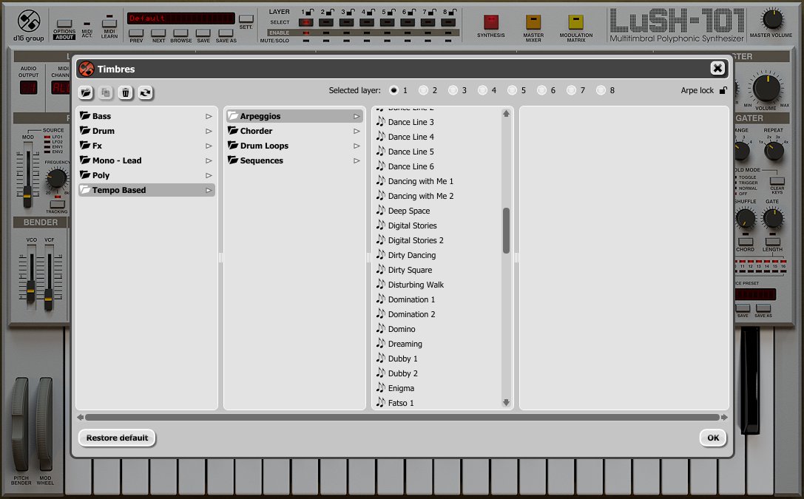The height and width of the screenshot is (499, 804).
Task: Click the music note icon beside Deep Space
Action: [x=380, y=210]
